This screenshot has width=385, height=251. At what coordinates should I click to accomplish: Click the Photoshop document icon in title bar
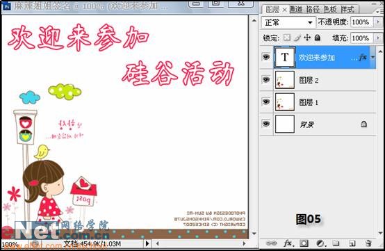pos(7,6)
